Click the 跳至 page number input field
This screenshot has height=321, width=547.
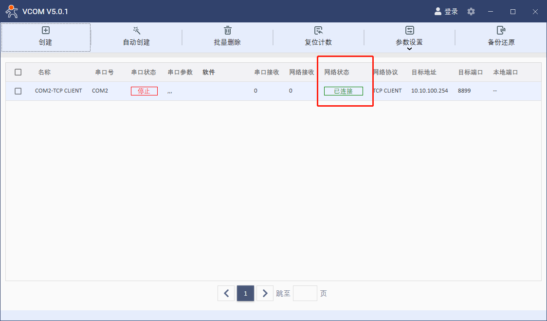[x=305, y=293]
